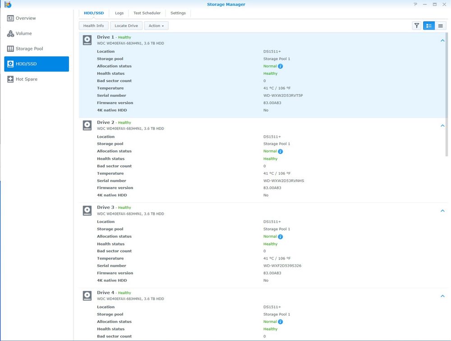The width and height of the screenshot is (451, 341).
Task: Open the Overview section in sidebar
Action: [x=36, y=18]
